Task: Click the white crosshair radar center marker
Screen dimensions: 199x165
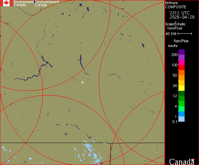Action: pyautogui.click(x=82, y=82)
